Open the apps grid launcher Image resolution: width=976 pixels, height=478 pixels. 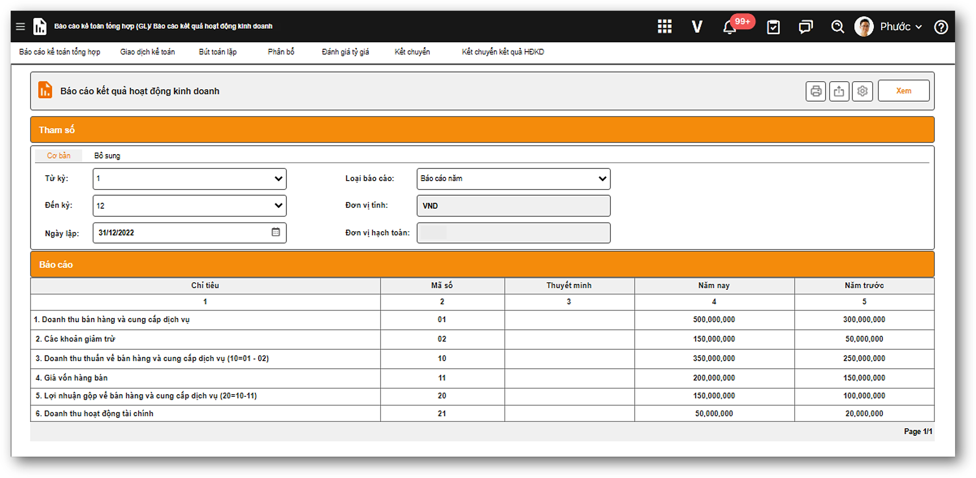pos(664,27)
